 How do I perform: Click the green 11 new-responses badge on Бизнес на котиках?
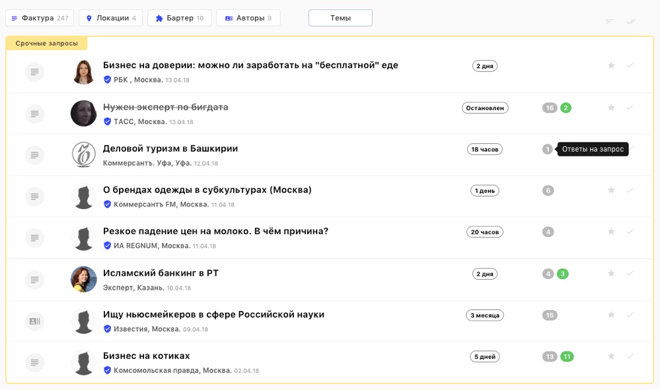568,356
